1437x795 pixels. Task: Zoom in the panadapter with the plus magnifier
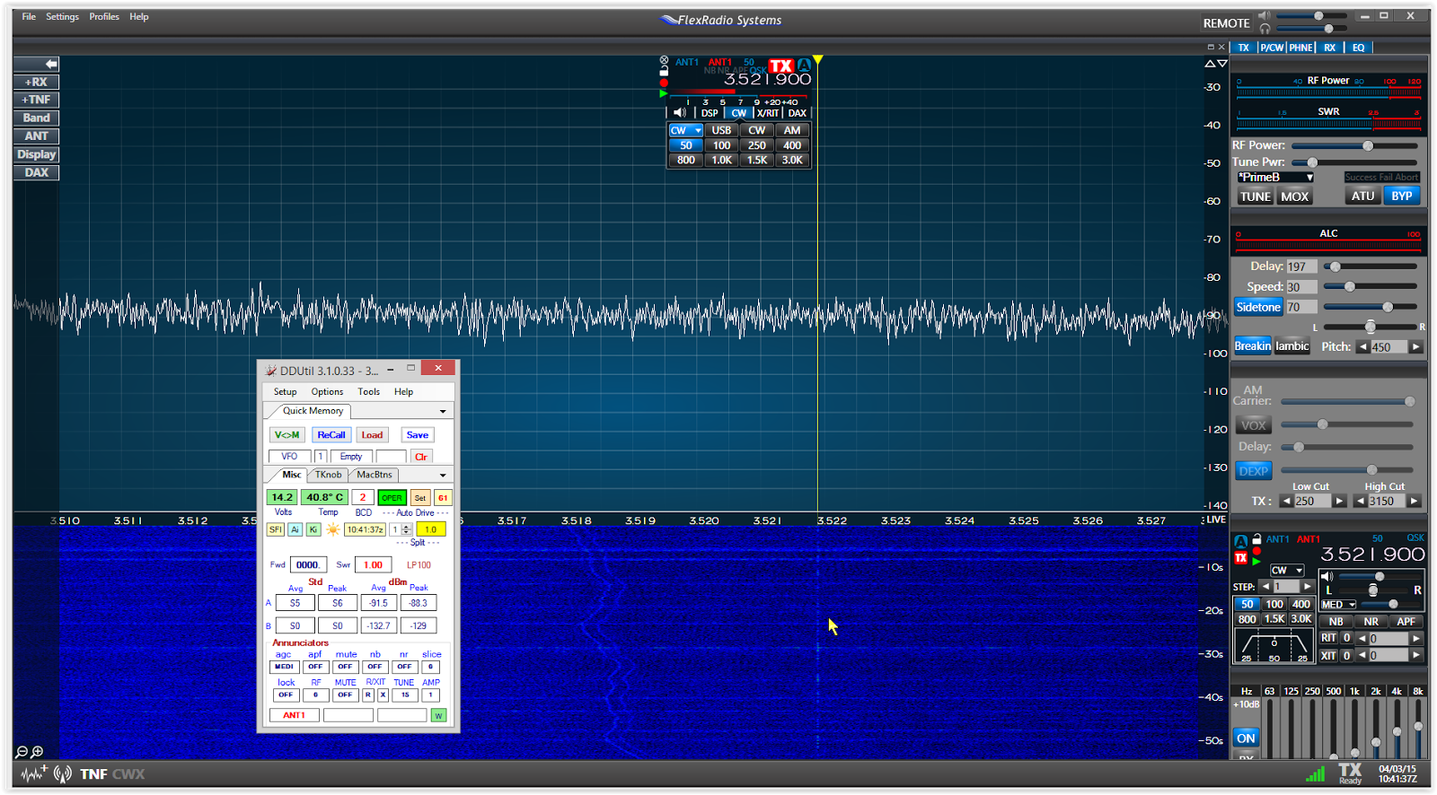click(37, 752)
